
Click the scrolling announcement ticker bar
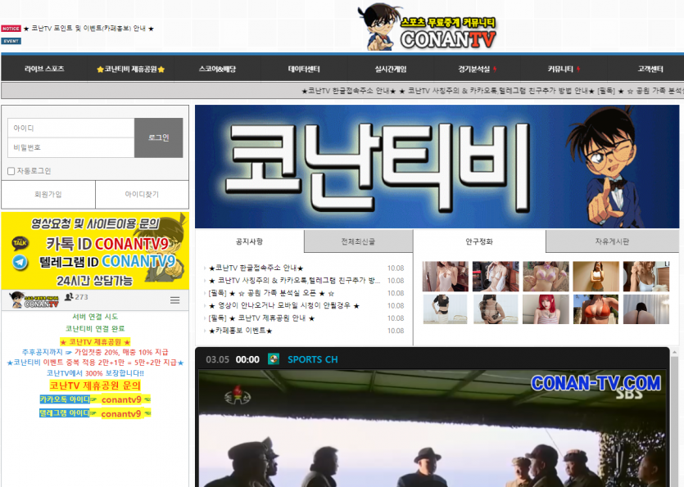click(343, 91)
